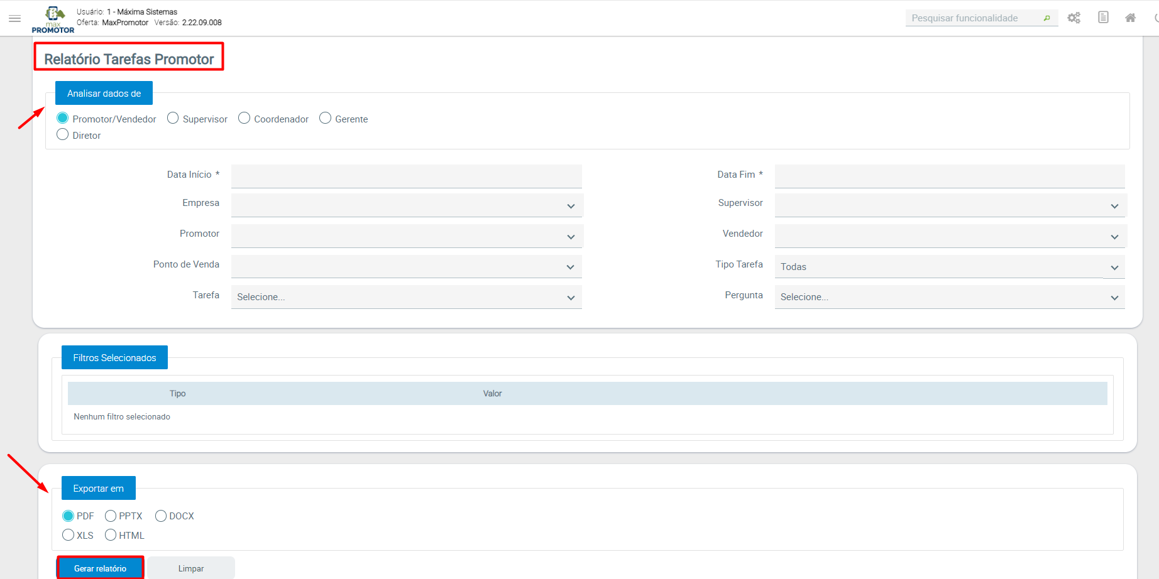1159x579 pixels.
Task: Focus the Data Início date field
Action: [x=407, y=176]
